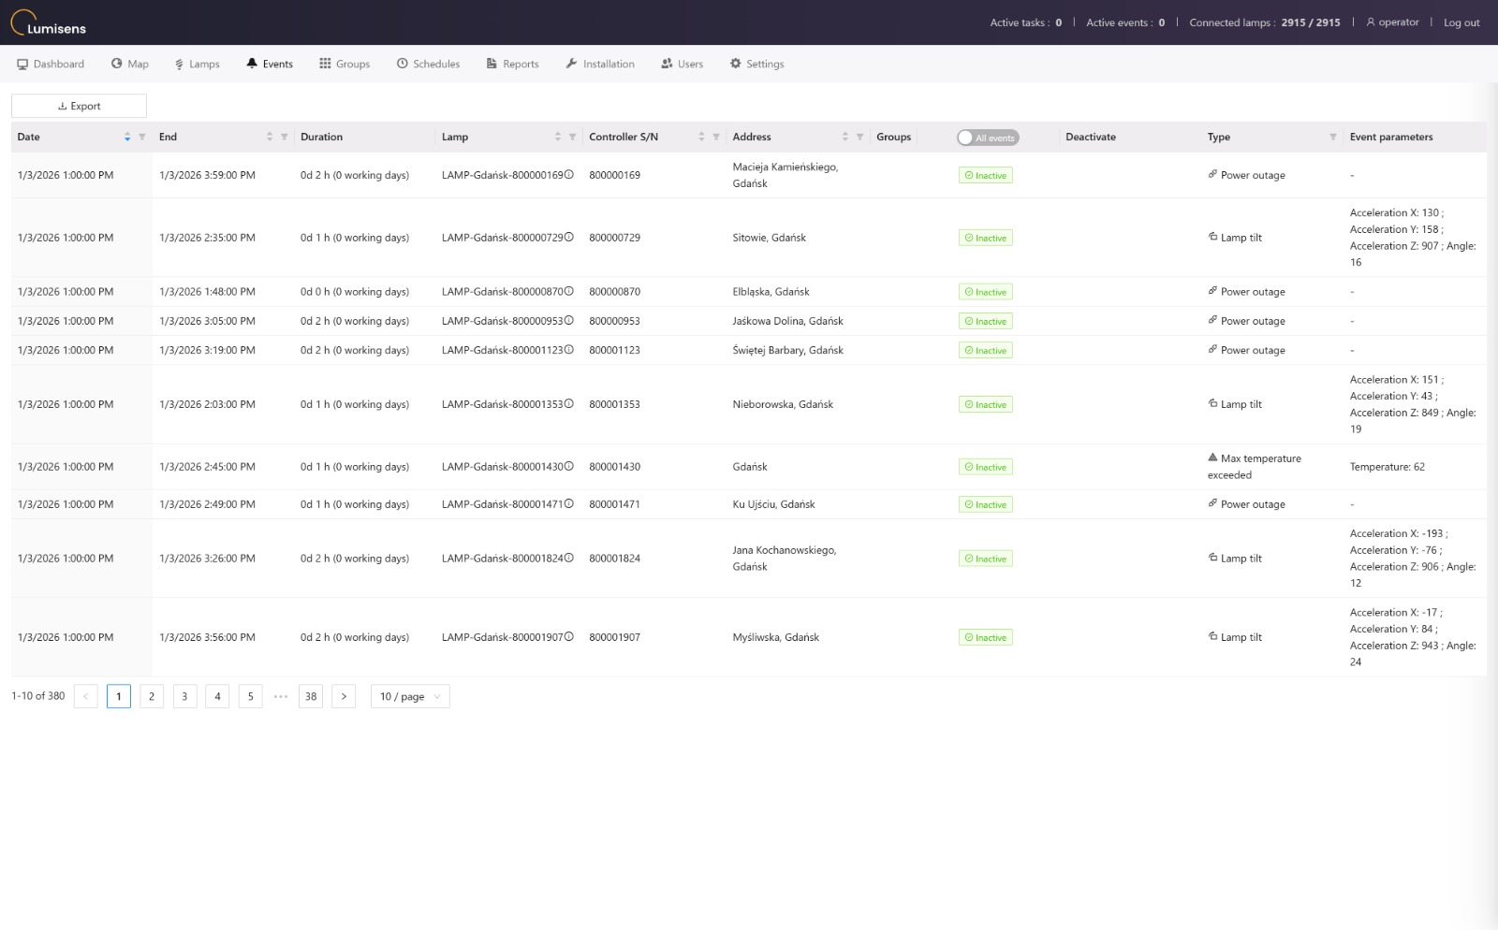Toggle the All events switch

click(x=988, y=138)
